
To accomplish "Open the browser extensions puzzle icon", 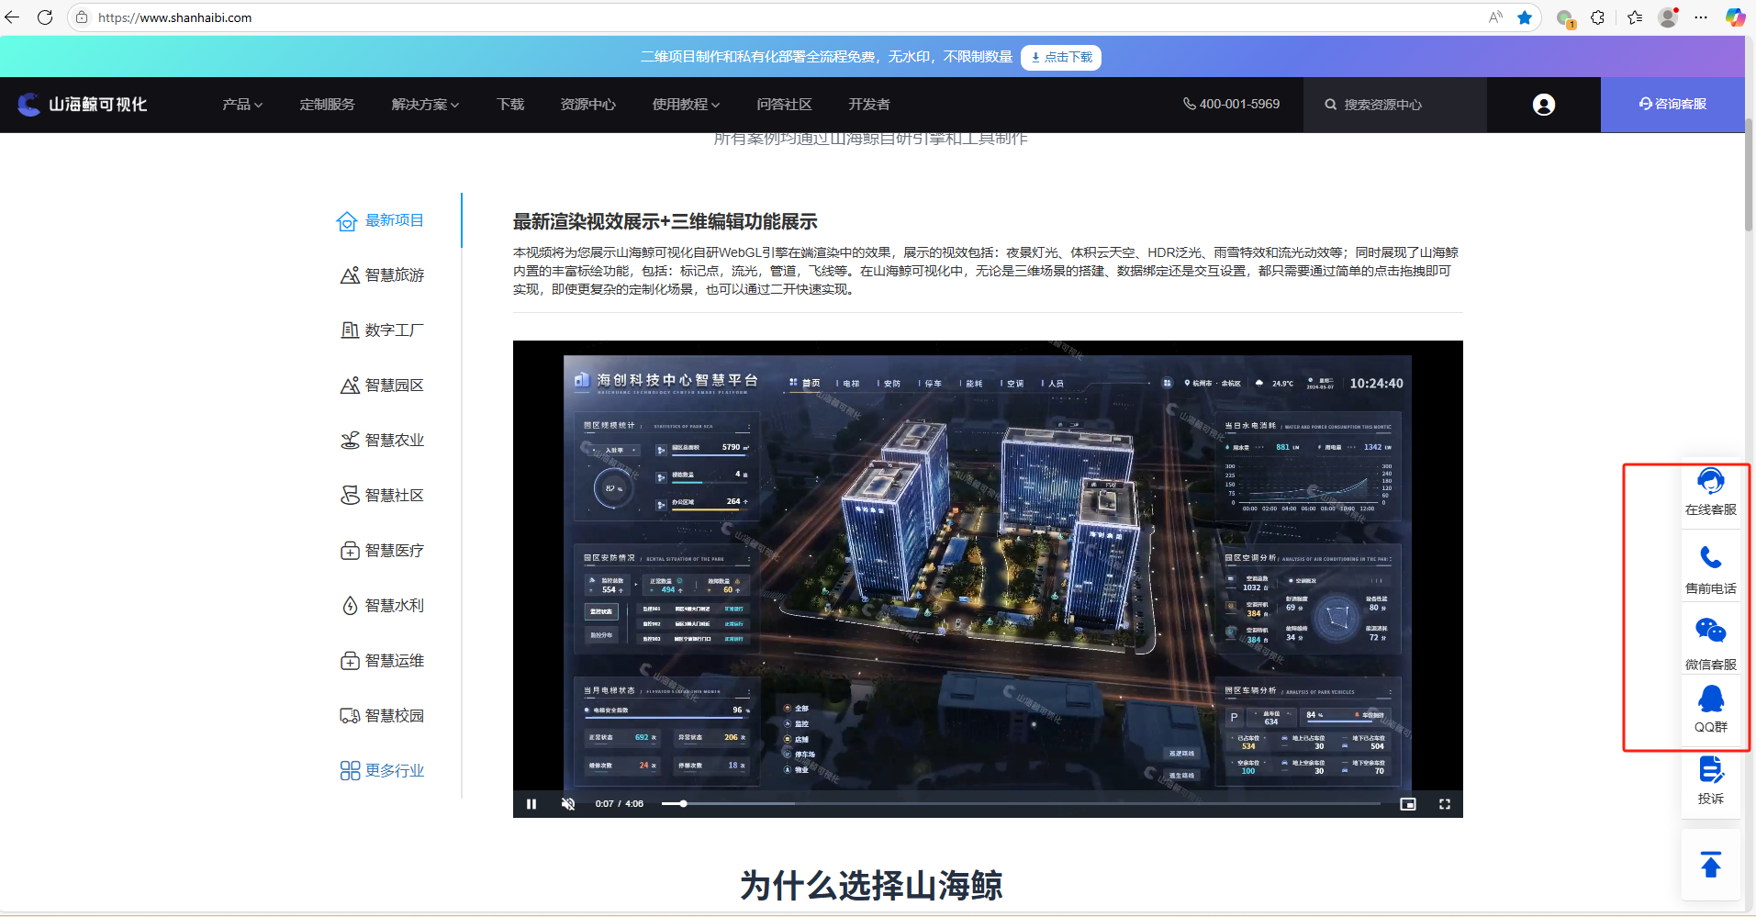I will (1598, 17).
